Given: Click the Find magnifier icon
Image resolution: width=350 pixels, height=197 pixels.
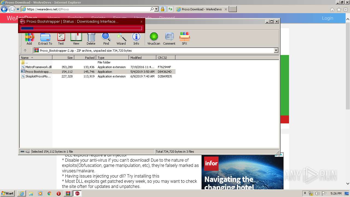Looking at the screenshot, I should [106, 39].
